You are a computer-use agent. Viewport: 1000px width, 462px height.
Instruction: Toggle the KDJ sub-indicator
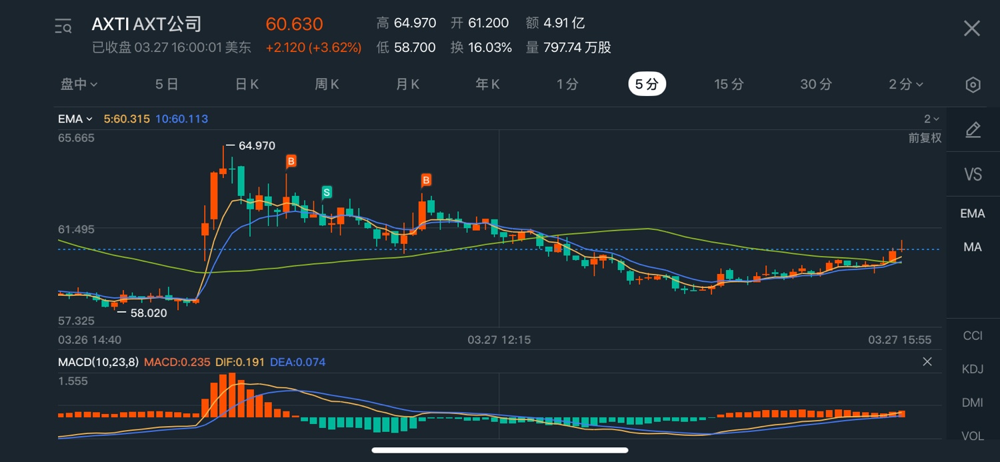[x=973, y=369]
